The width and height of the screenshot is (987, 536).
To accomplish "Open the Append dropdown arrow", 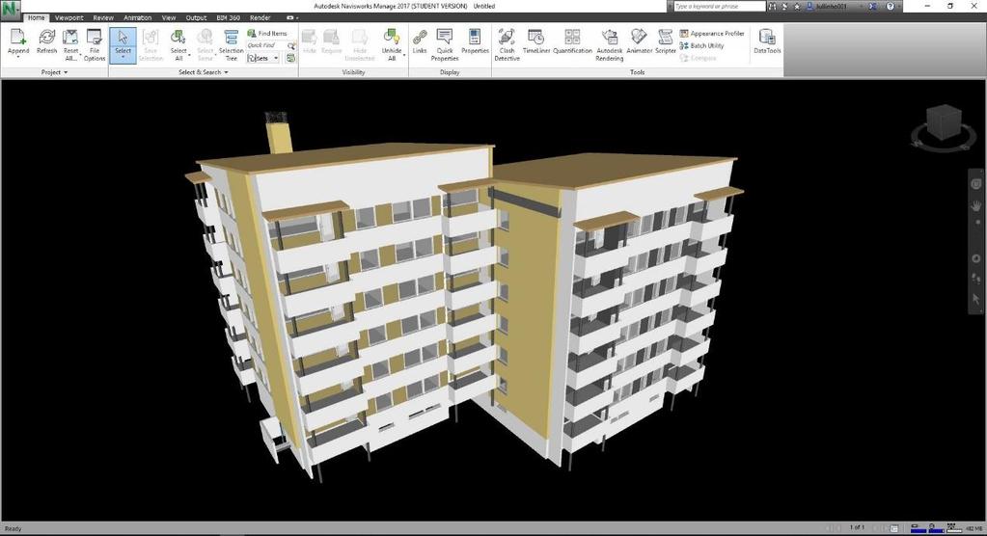I will coord(18,58).
